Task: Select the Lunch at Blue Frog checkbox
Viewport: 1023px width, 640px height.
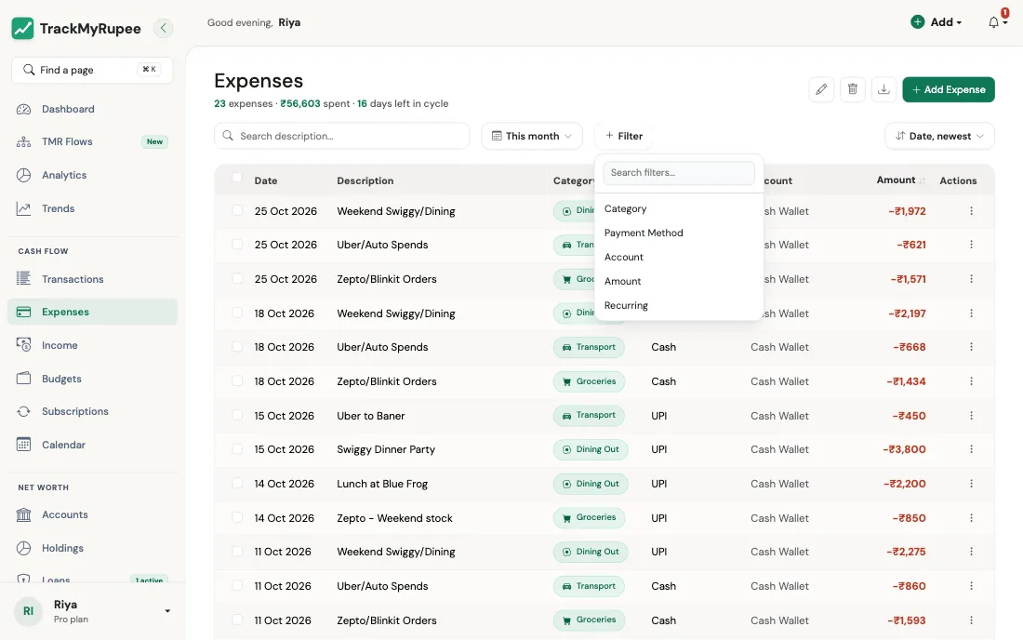Action: [x=237, y=484]
